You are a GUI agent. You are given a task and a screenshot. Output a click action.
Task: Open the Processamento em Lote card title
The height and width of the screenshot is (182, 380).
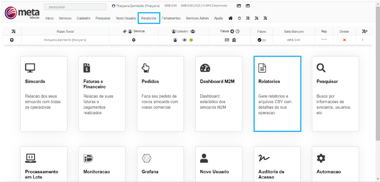coord(42,174)
